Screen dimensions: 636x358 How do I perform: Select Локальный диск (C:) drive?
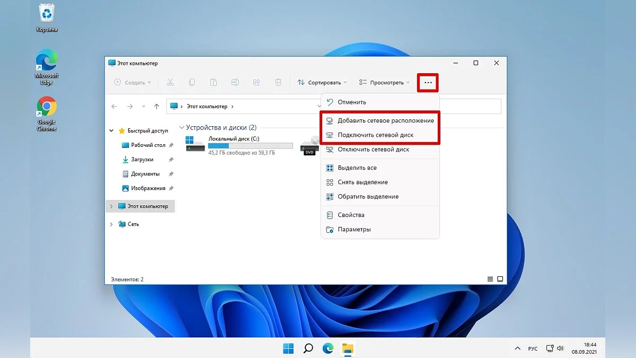pyautogui.click(x=233, y=144)
